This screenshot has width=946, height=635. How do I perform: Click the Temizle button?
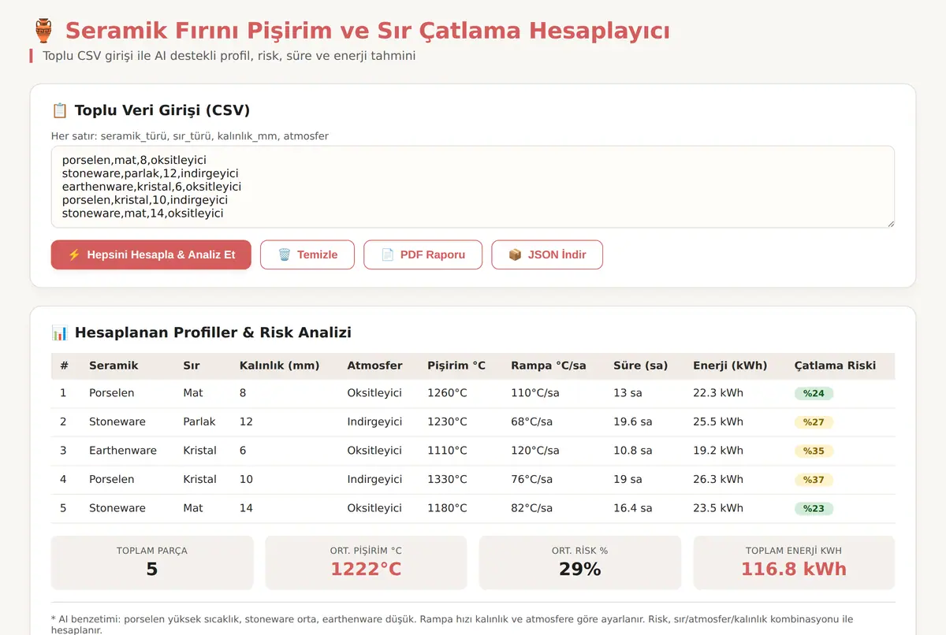point(307,254)
